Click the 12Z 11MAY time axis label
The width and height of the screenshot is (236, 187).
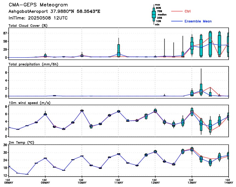(119, 181)
